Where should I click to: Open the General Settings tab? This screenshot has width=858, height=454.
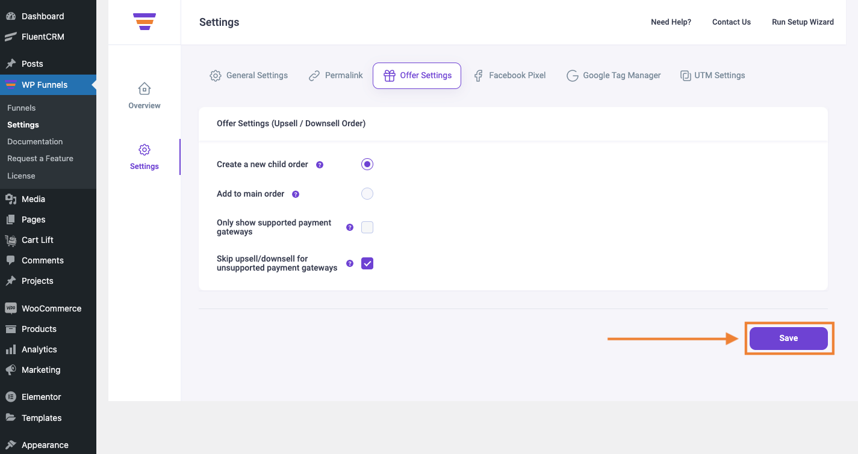coord(249,76)
